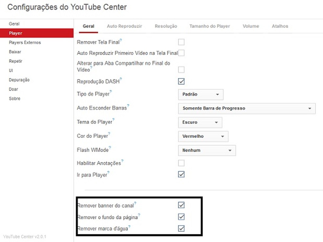The image size is (323, 242).
Task: Open help tooltip for Tipo de Player
Action: tap(111, 92)
